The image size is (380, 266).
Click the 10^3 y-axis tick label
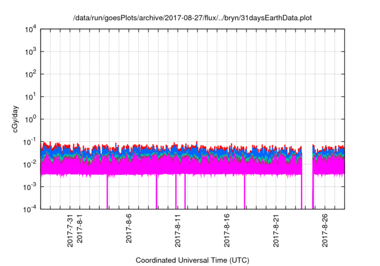click(x=31, y=52)
